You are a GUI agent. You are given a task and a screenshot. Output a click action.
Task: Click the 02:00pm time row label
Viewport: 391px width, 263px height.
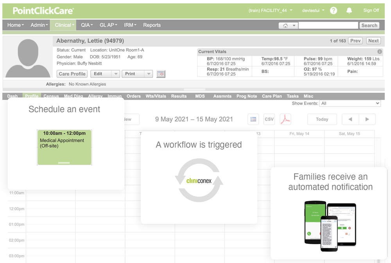tap(17, 240)
